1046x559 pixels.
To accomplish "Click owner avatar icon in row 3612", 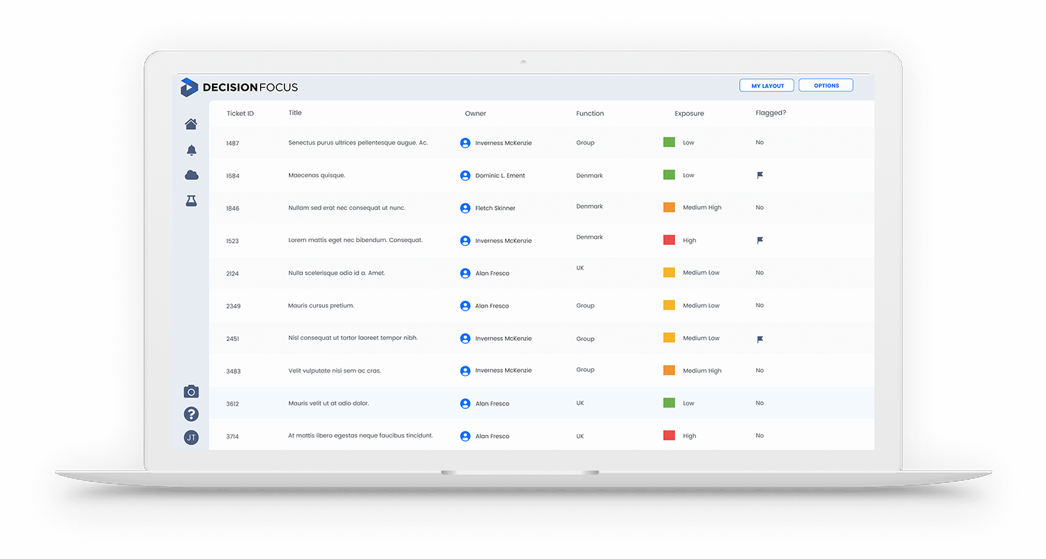I will [x=465, y=403].
